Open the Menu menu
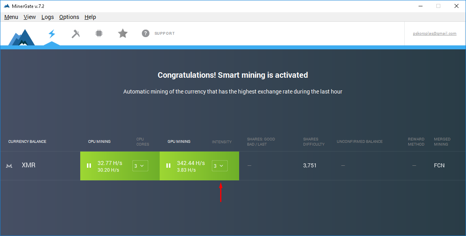 click(11, 17)
